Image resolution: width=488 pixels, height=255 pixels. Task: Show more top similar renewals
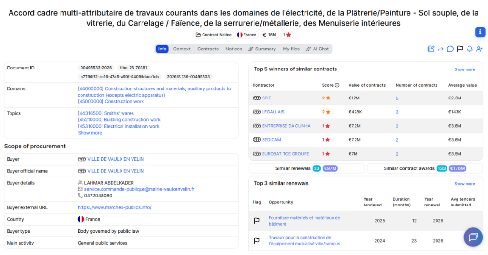pyautogui.click(x=464, y=184)
